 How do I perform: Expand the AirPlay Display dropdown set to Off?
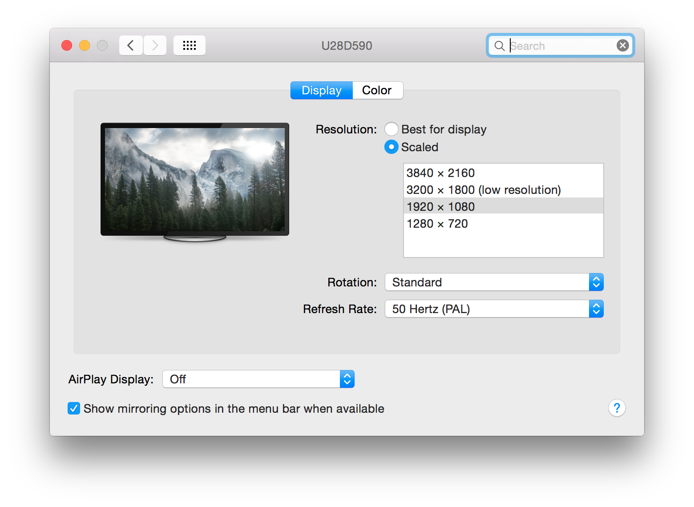(258, 379)
